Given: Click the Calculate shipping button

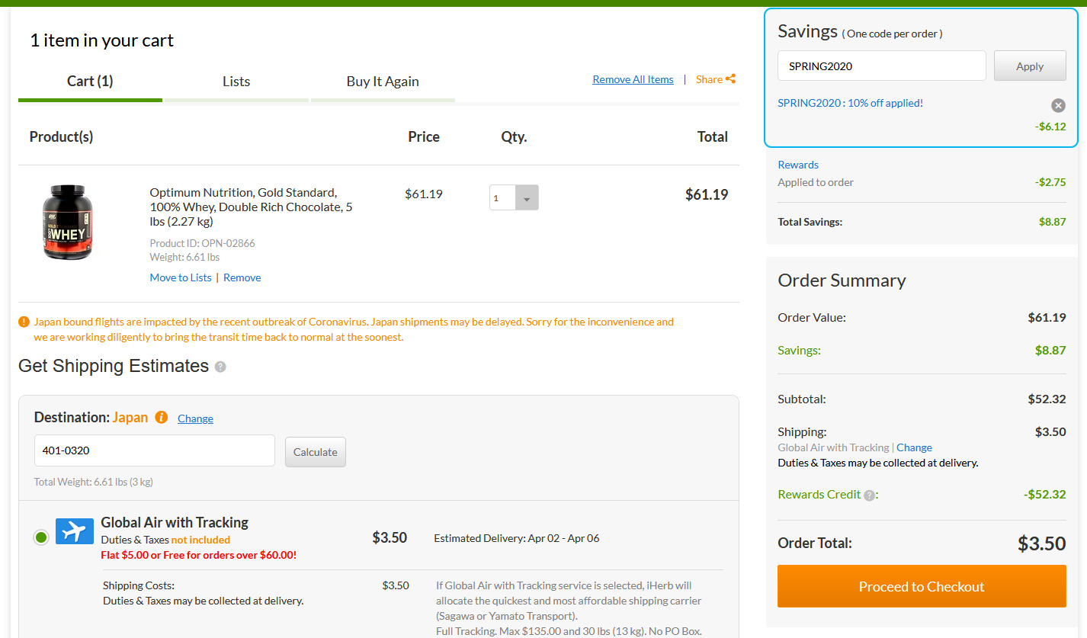Looking at the screenshot, I should pyautogui.click(x=316, y=452).
